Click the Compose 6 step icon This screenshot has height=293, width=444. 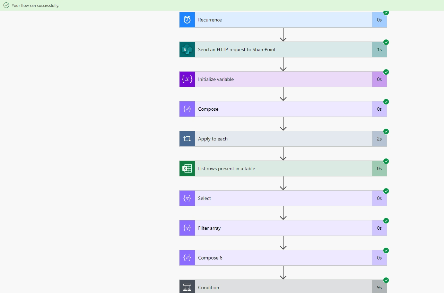tap(187, 258)
